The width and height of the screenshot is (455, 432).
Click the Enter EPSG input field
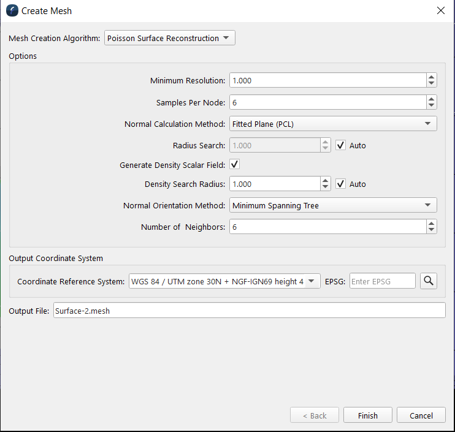point(382,282)
